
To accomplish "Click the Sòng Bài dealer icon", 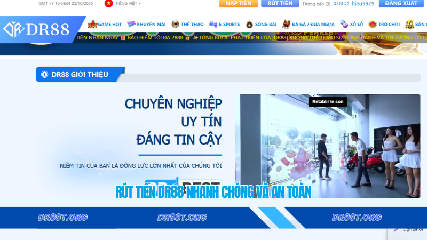I will [x=249, y=25].
